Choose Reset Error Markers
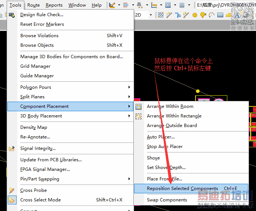 tap(70, 24)
